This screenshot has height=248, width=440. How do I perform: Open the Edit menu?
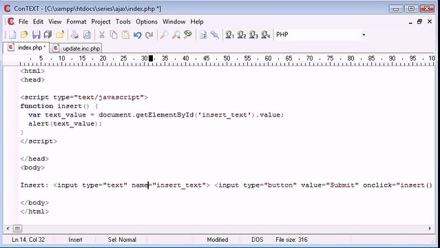click(x=38, y=21)
